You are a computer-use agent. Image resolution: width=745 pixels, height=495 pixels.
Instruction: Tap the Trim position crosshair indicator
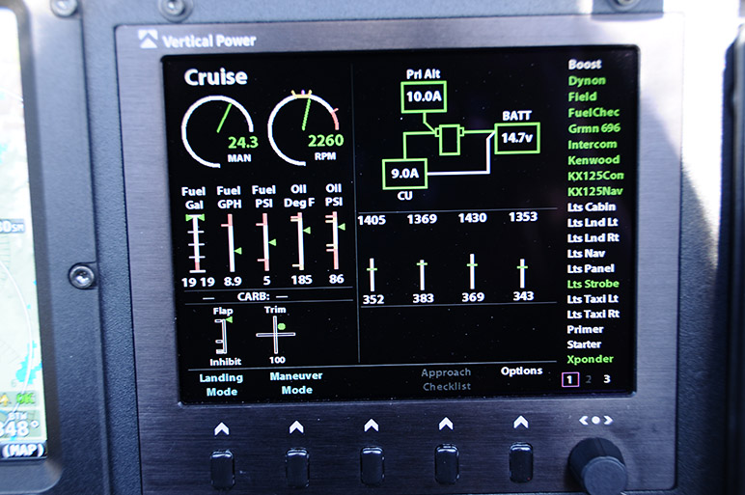click(x=275, y=333)
